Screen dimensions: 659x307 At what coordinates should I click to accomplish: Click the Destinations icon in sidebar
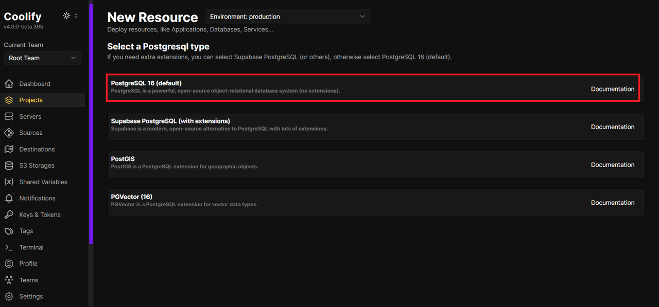(9, 149)
